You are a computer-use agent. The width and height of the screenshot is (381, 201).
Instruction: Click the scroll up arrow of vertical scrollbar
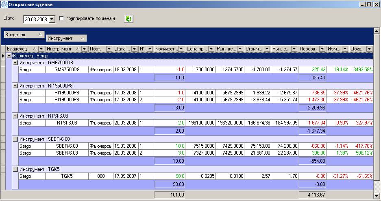click(377, 31)
